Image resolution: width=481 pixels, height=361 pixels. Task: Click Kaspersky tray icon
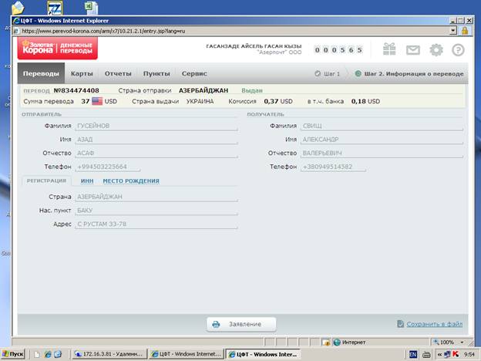(456, 354)
